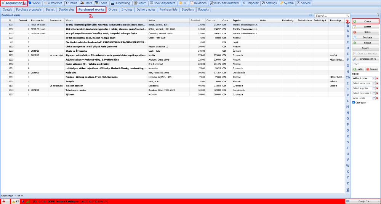Select the row Chata ve Švýcarsku

[x=172, y=51]
